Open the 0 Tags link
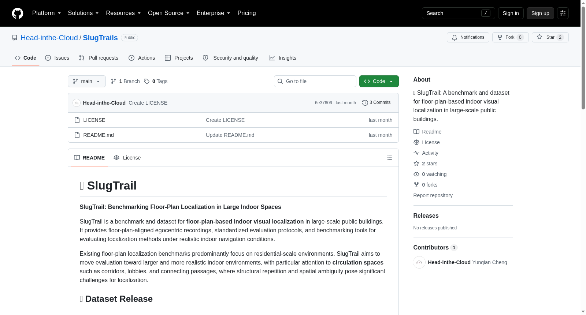Viewport: 586px width, 315px height. 156,81
